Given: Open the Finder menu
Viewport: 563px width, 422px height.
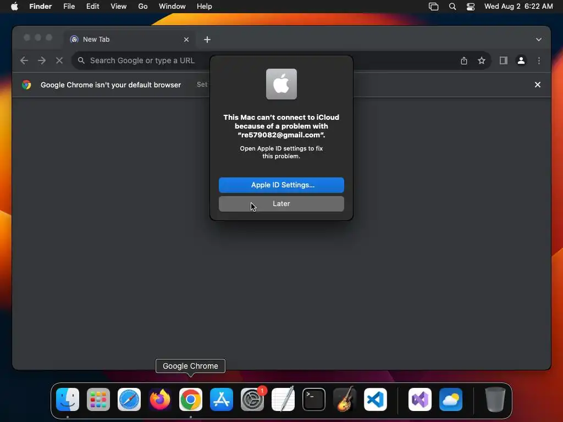Looking at the screenshot, I should tap(40, 7).
